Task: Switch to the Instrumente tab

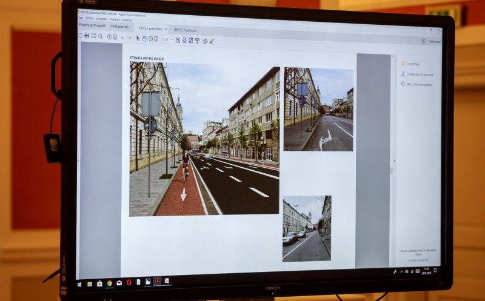Action: [x=119, y=27]
